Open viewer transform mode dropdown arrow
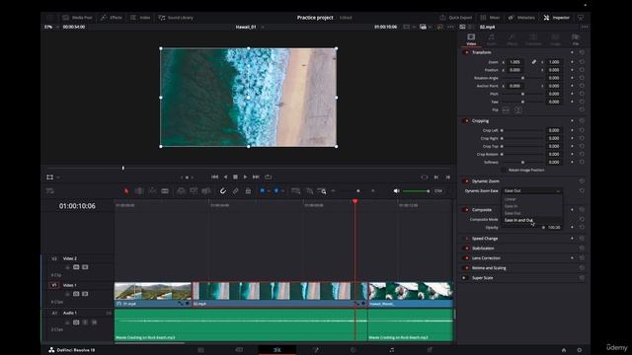This screenshot has height=355, width=632. click(x=58, y=177)
